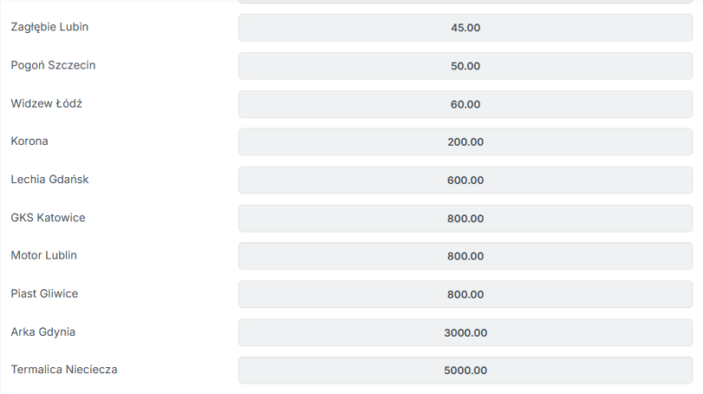Click the Motor Lublin team label

pyautogui.click(x=44, y=255)
